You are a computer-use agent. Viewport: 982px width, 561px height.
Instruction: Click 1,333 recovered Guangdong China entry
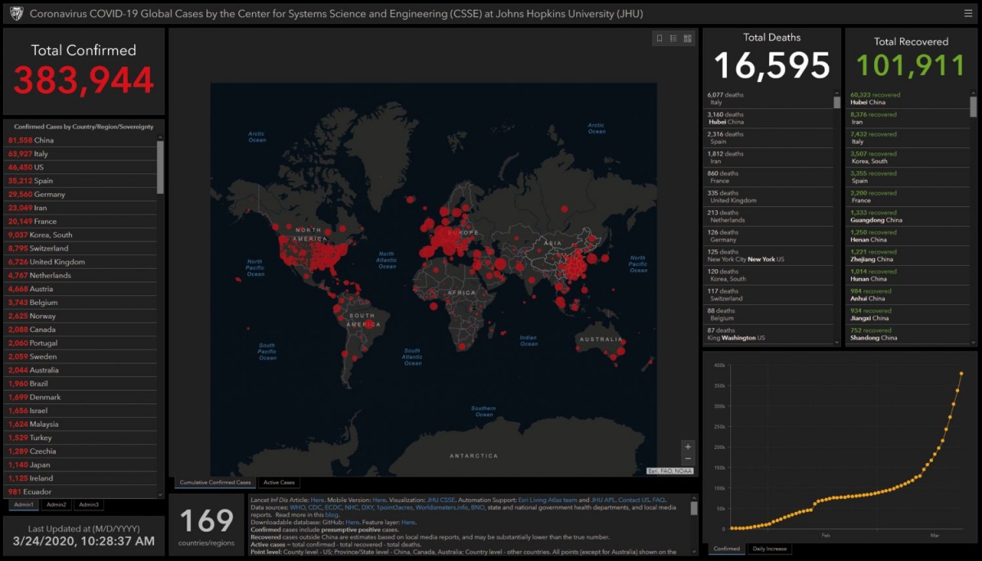908,216
